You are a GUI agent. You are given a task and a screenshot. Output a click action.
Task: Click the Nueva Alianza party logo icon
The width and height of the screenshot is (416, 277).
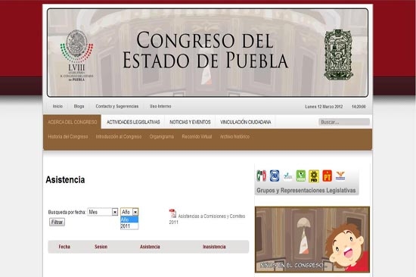tap(287, 176)
